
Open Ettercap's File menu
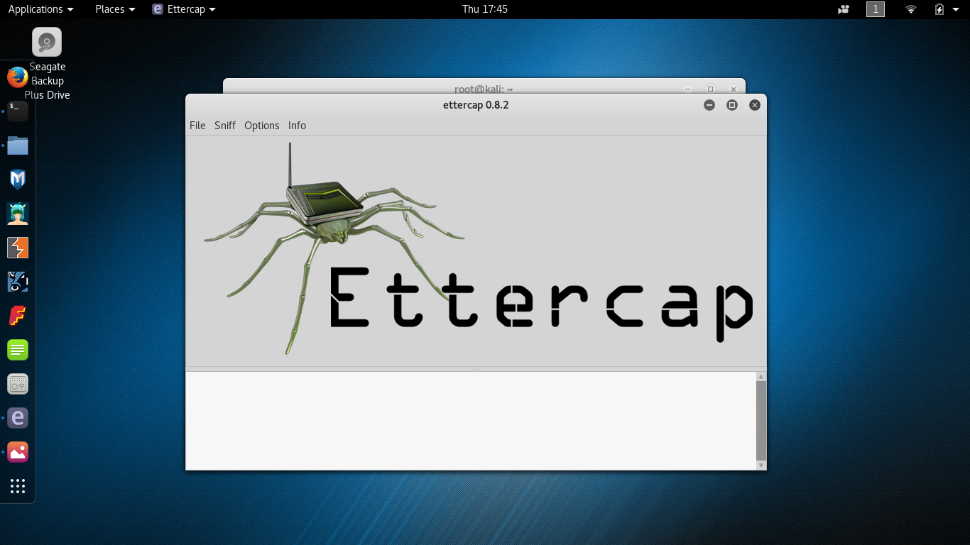(197, 125)
